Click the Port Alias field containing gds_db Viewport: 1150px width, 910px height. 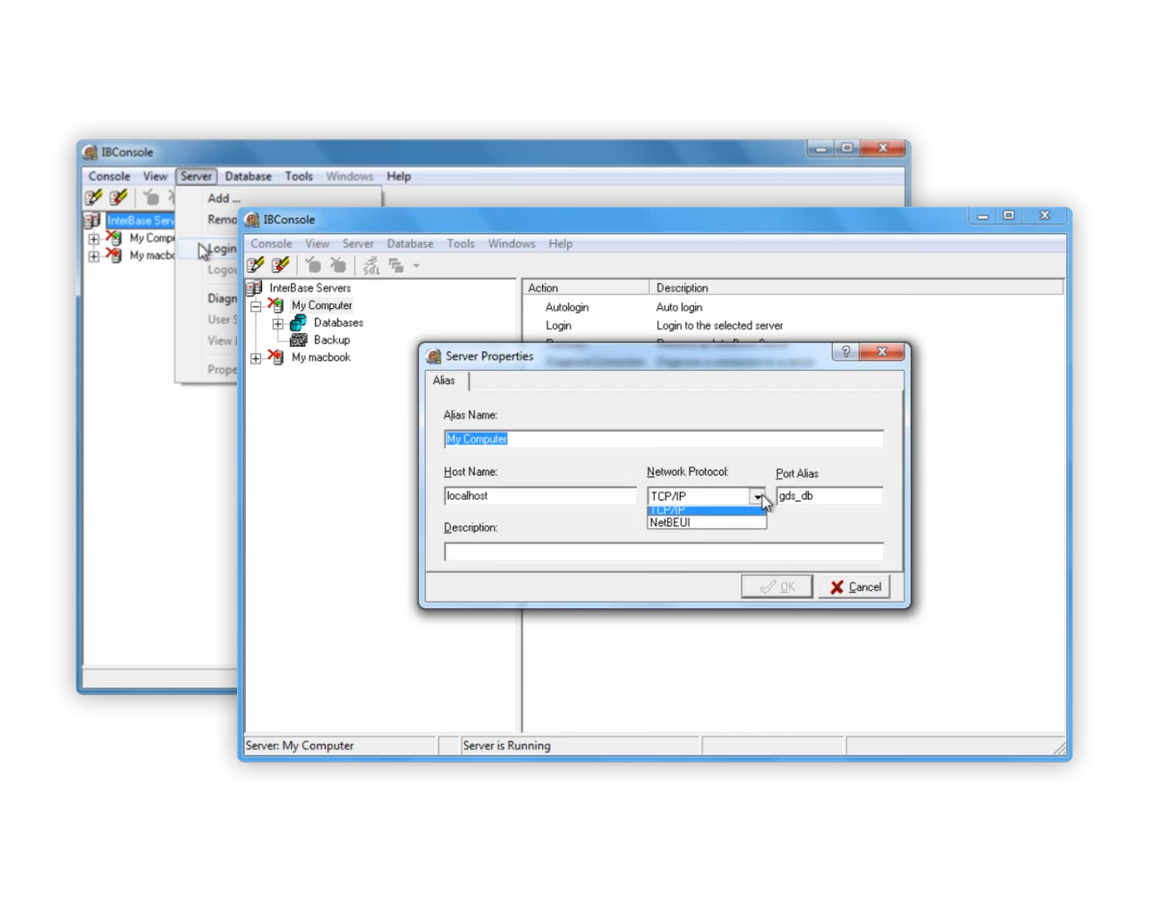point(830,496)
